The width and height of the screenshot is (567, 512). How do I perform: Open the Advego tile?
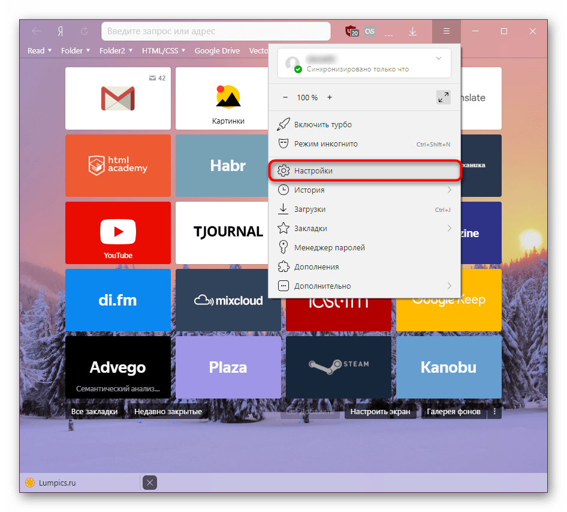(118, 367)
